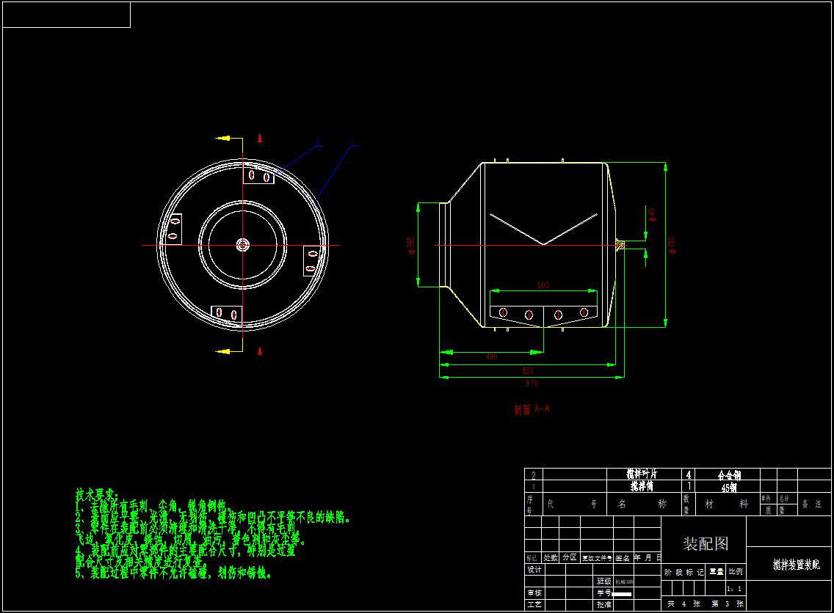Click the 处数 column header
Screen dimensions: 834x613
pos(550,558)
